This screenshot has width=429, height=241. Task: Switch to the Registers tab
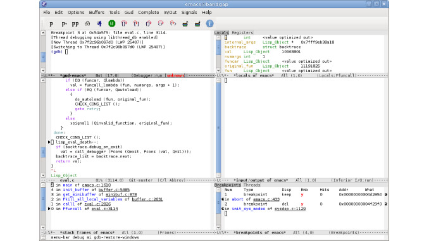pyautogui.click(x=242, y=32)
